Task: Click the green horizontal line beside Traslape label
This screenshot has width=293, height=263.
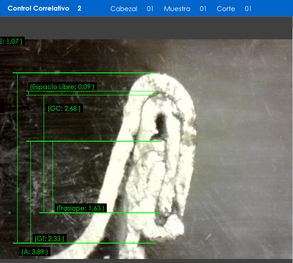Action: coord(132,213)
